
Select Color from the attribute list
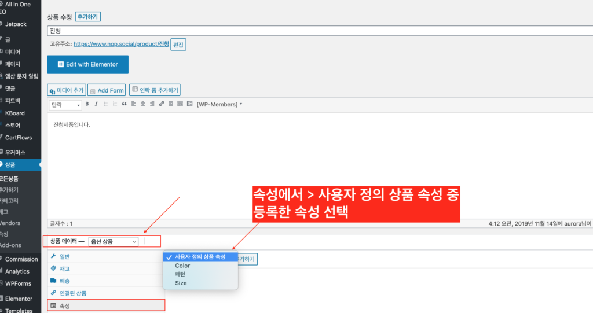click(182, 266)
